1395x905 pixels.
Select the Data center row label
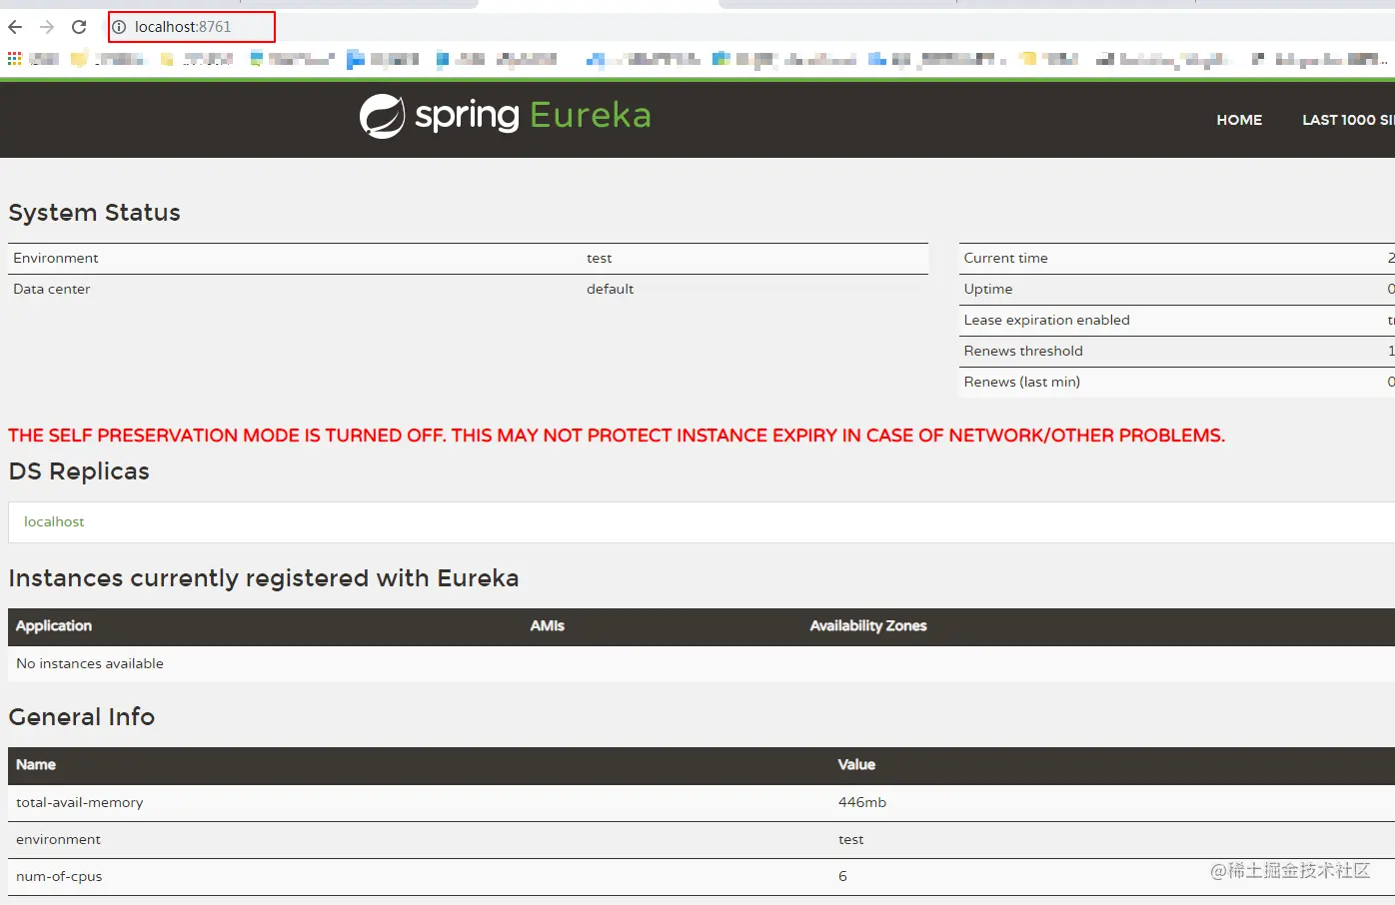point(52,289)
